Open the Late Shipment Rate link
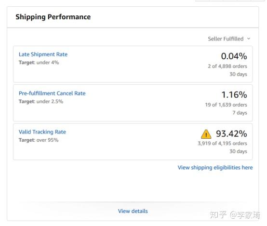This screenshot has height=226, width=267. (x=43, y=54)
